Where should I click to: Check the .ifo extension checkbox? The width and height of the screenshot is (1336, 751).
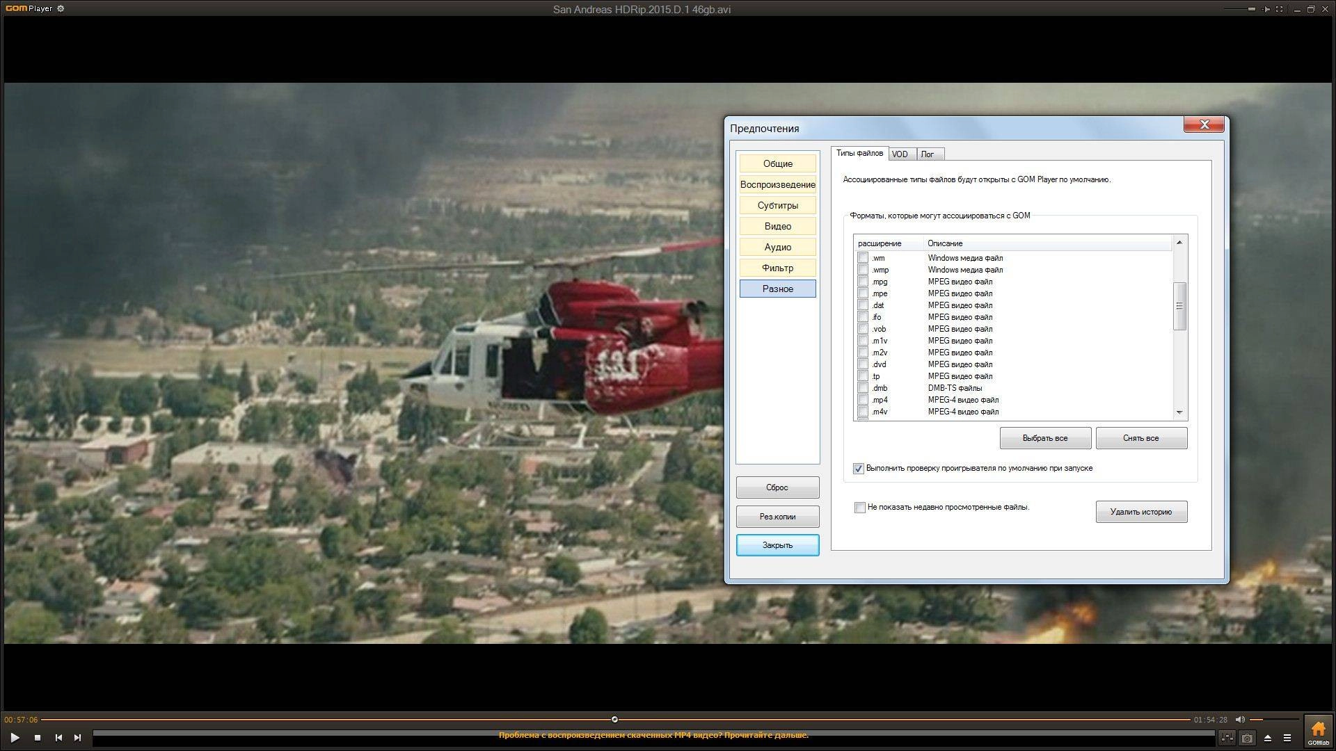(863, 317)
